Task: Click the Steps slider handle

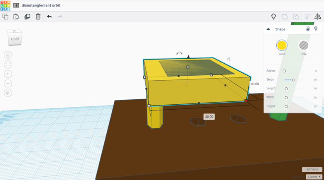Action: 293,80
